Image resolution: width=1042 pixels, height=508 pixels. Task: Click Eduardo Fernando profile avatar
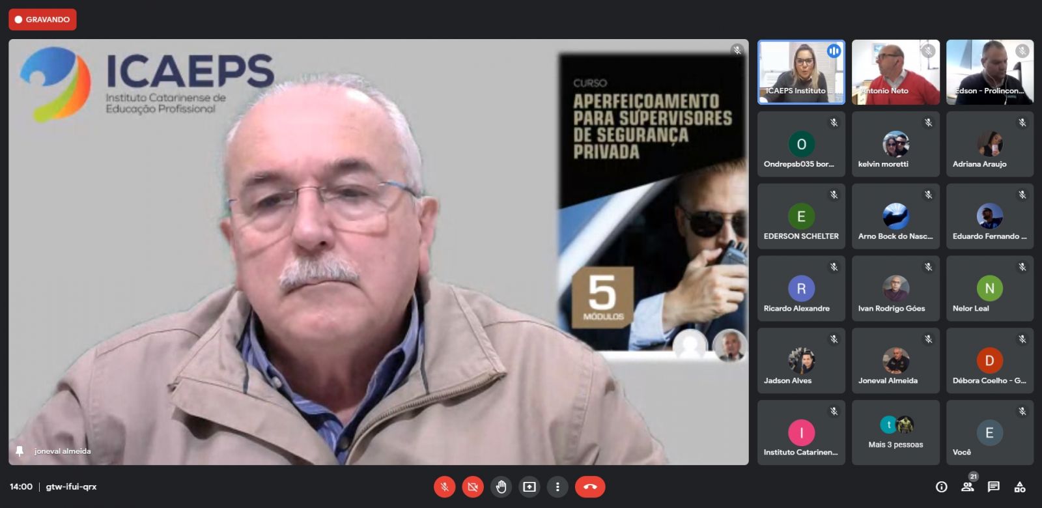point(990,216)
